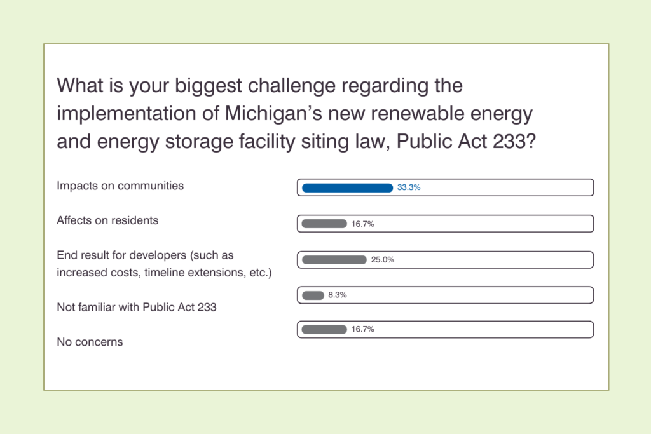Image resolution: width=651 pixels, height=434 pixels.
Task: Click the gray fill of the bottom-most result bar
Action: (324, 329)
